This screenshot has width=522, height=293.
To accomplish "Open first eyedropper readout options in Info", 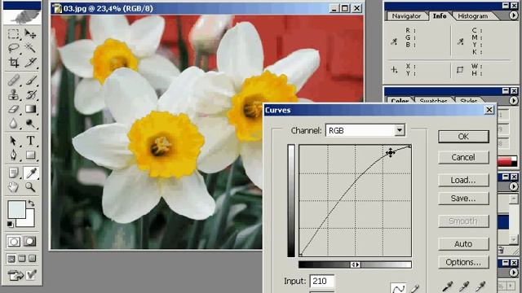I will click(x=394, y=42).
